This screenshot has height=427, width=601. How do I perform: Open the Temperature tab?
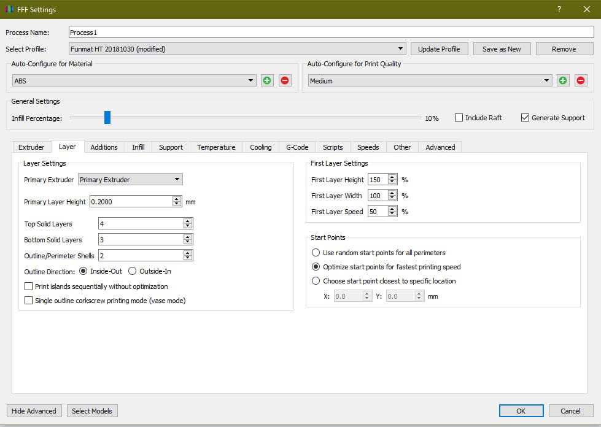tap(216, 147)
